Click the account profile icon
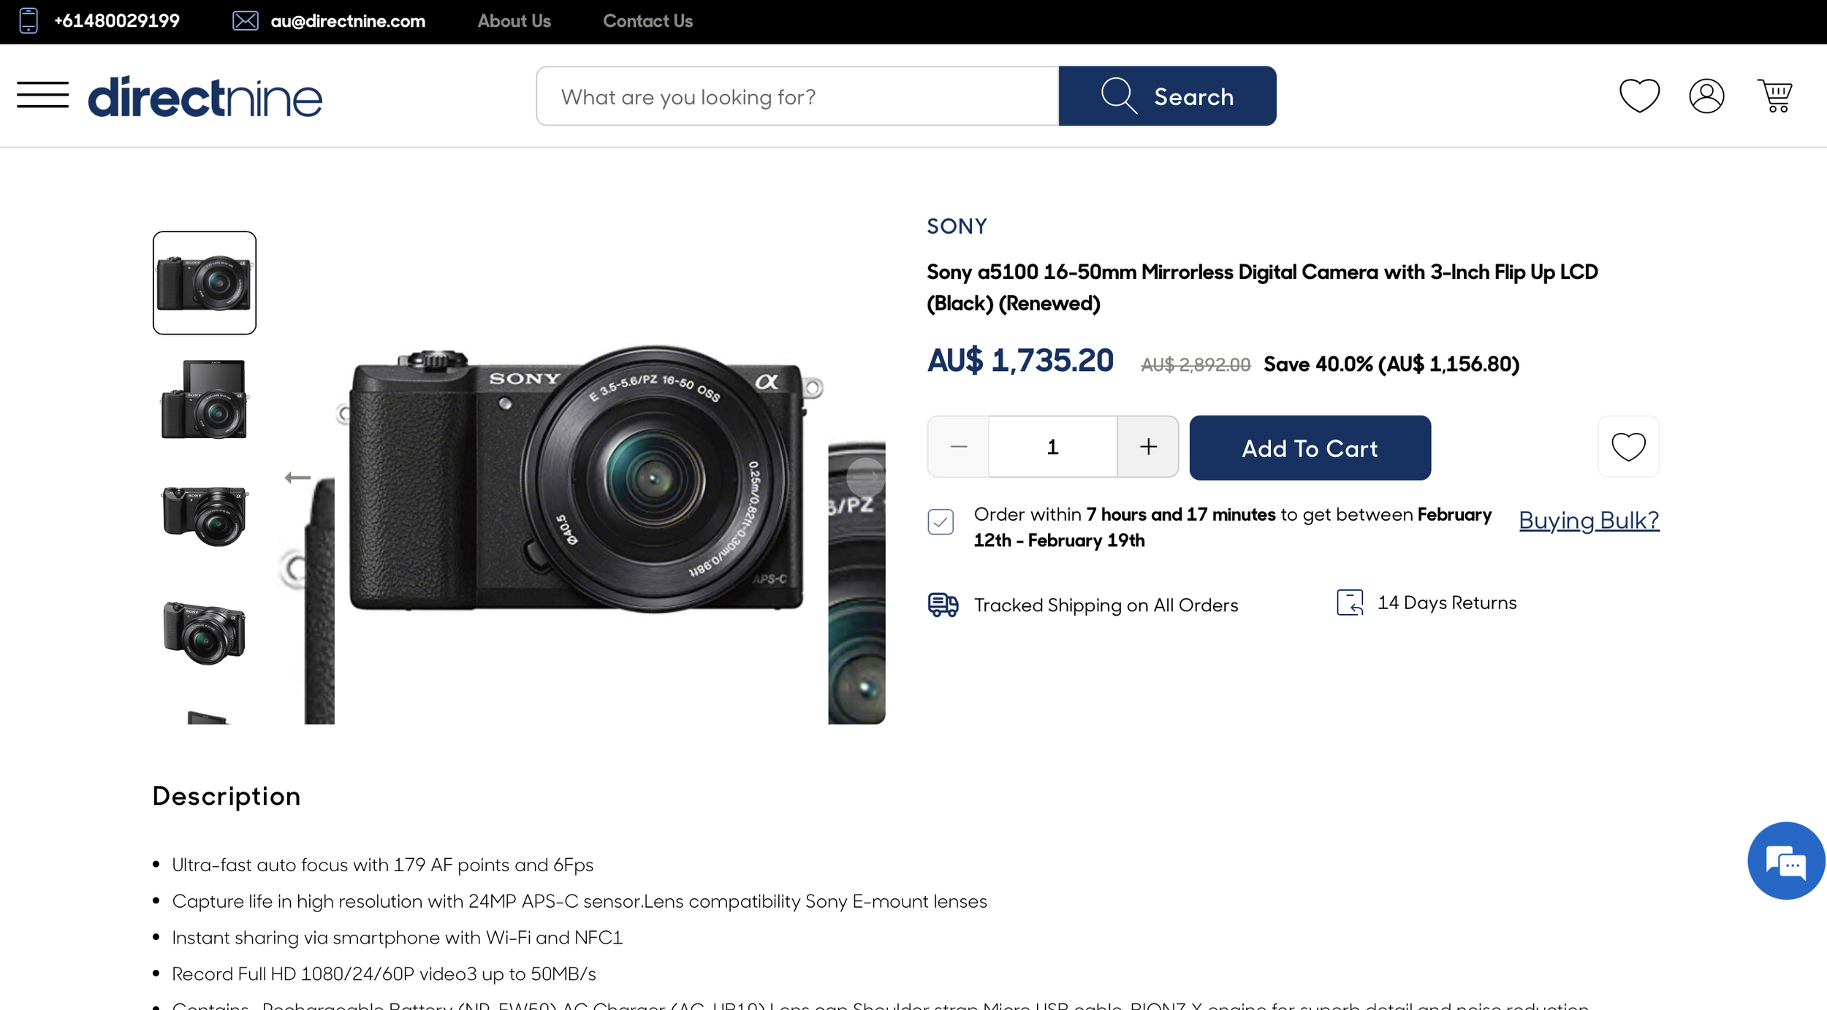Viewport: 1827px width, 1010px height. pos(1707,96)
